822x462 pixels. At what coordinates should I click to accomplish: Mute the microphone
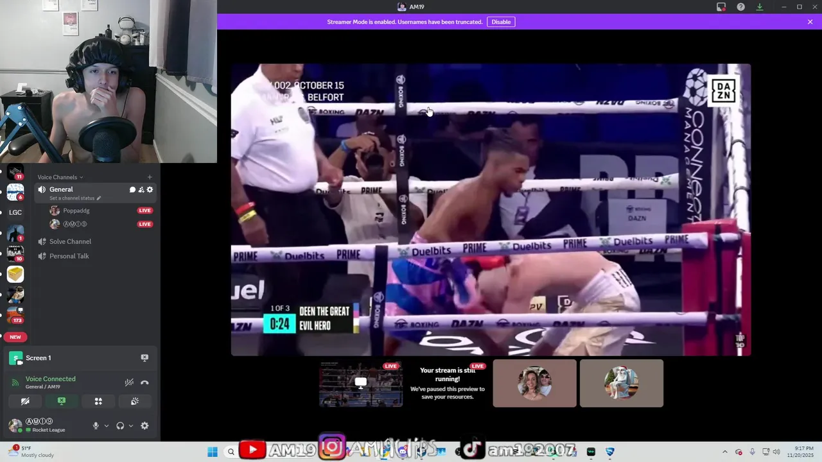coord(96,425)
